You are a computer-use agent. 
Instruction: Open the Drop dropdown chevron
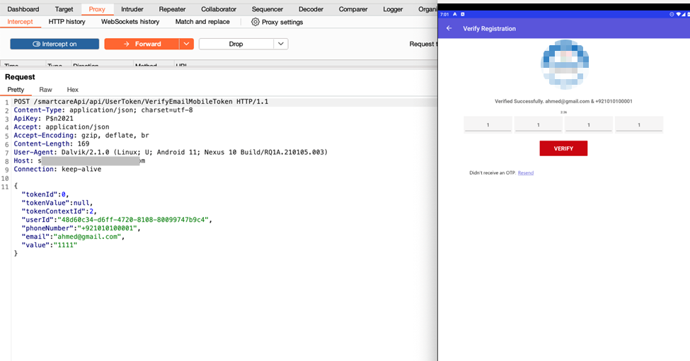(280, 44)
